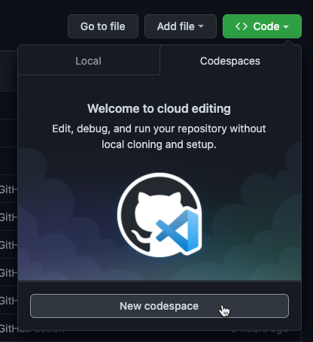Click the Edit, debug, and run description text

pos(159,137)
